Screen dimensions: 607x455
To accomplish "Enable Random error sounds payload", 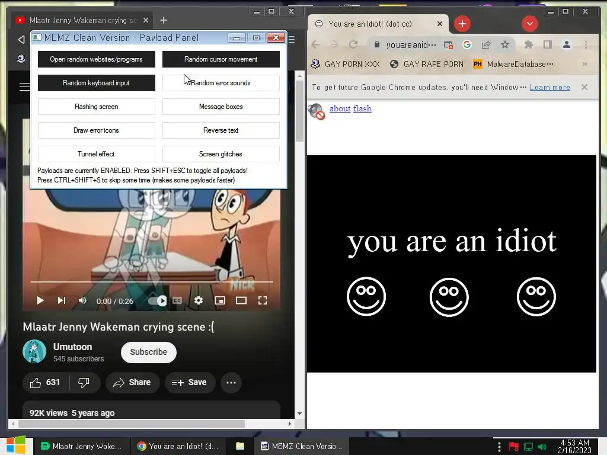I will point(221,83).
